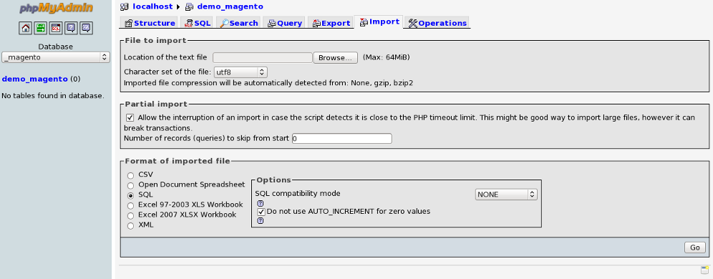Click the 'No tables found in database.' text

click(x=53, y=96)
